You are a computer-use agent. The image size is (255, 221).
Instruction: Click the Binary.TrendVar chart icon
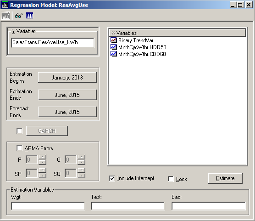coord(114,40)
